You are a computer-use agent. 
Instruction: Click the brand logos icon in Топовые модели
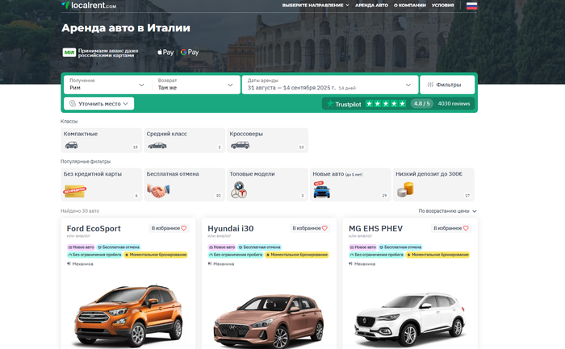point(239,190)
